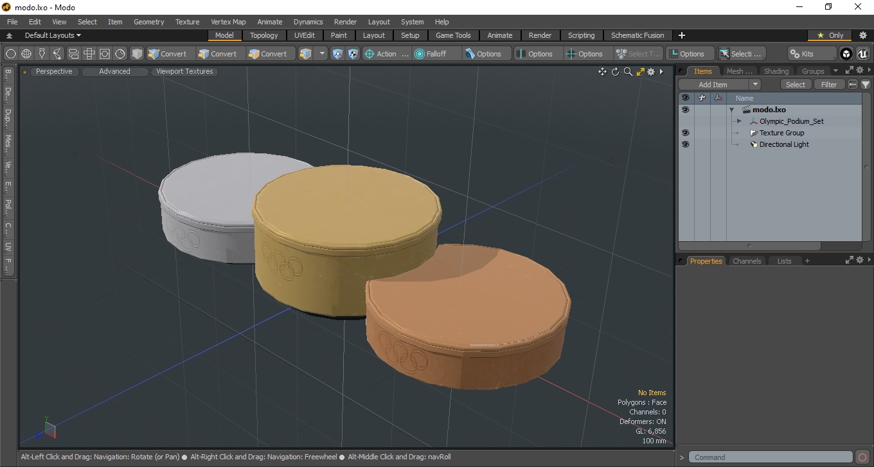Click the viewport zoom magnifier icon

pos(628,72)
